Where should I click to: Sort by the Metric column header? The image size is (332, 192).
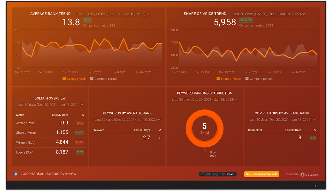tap(20, 115)
